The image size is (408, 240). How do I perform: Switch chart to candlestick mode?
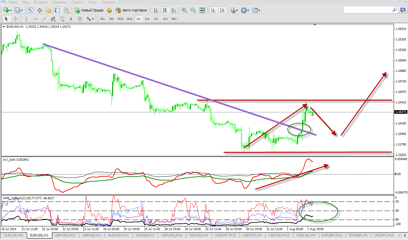[x=165, y=10]
